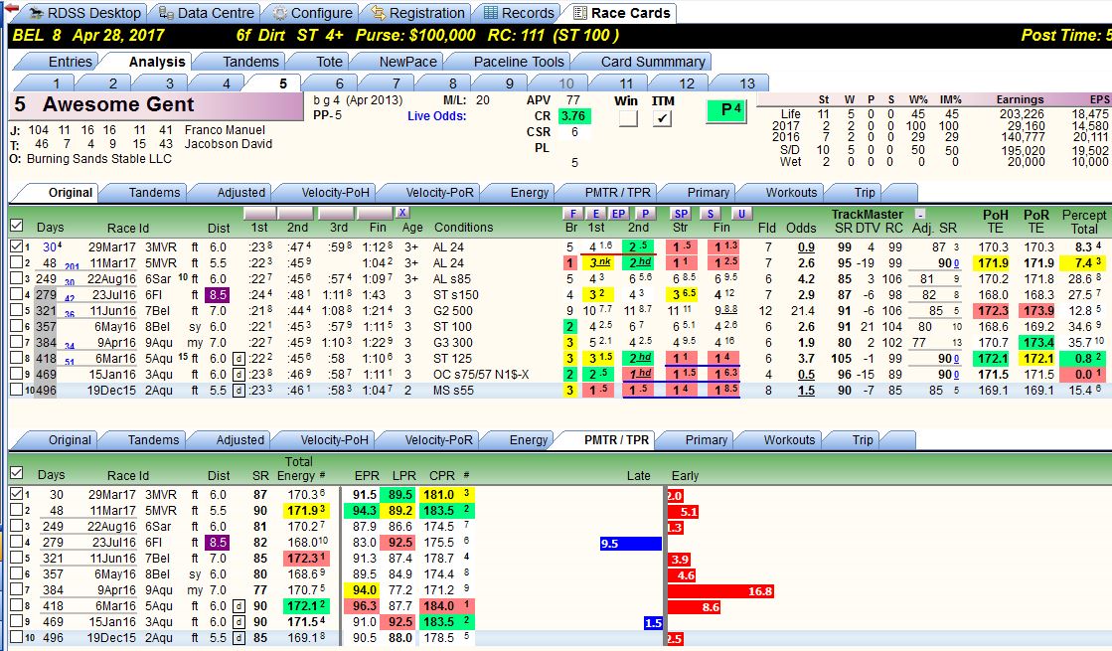
Task: Click the Conditions column header
Action: pos(464,227)
